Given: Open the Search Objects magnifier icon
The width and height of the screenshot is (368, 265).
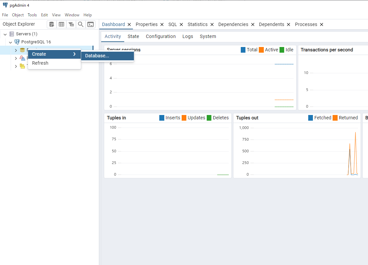Looking at the screenshot, I should pyautogui.click(x=81, y=24).
